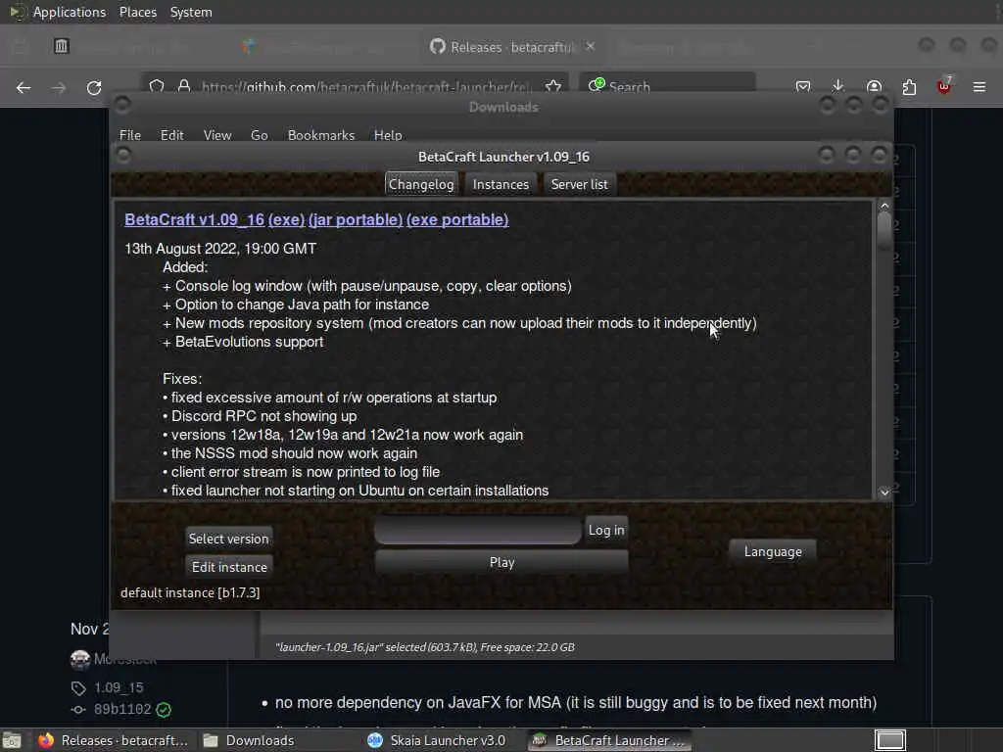
Task: Open the File menu in Downloads window
Action: 130,135
